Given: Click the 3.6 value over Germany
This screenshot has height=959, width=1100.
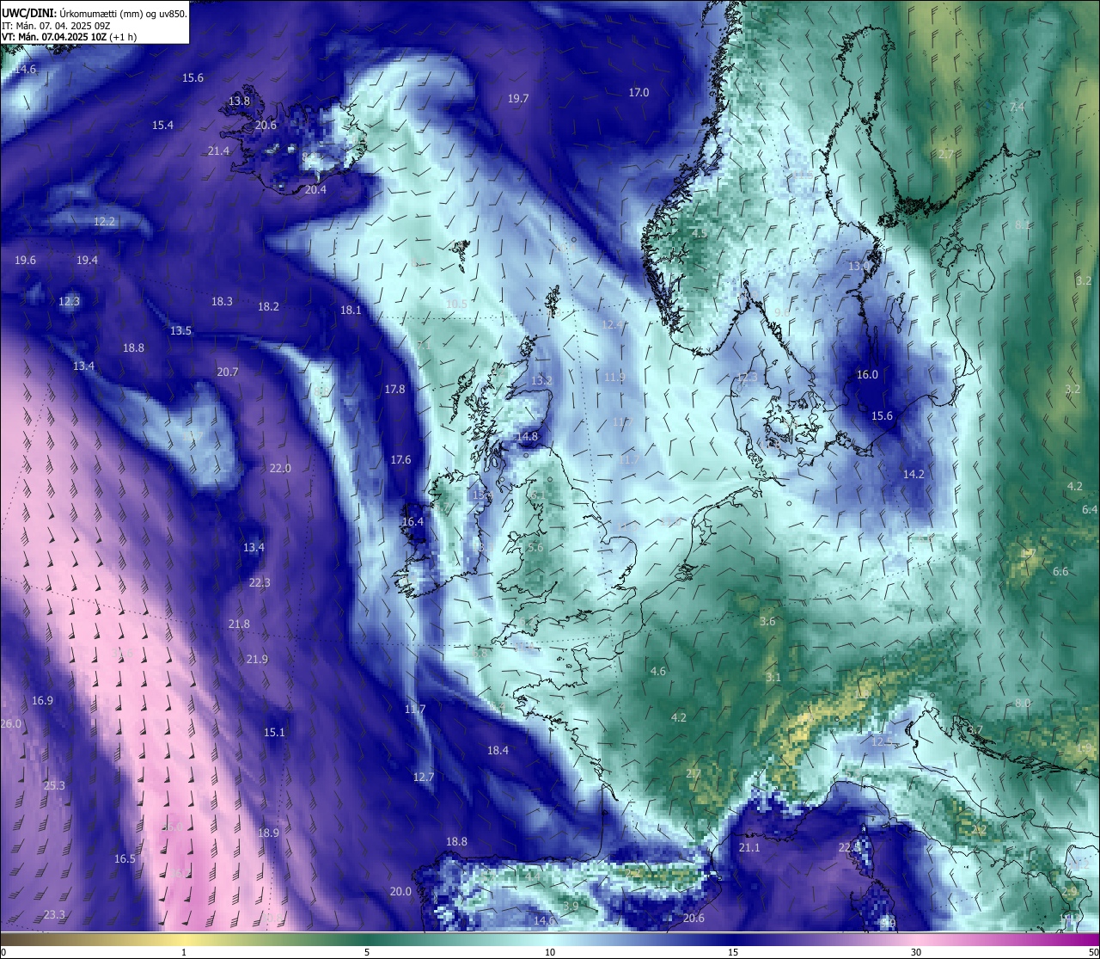Looking at the screenshot, I should [767, 622].
